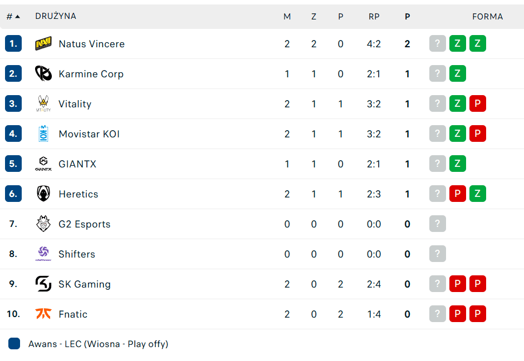Click Vitality's RP score 3:2
Viewport: 524px width, 361px height.
tap(374, 103)
